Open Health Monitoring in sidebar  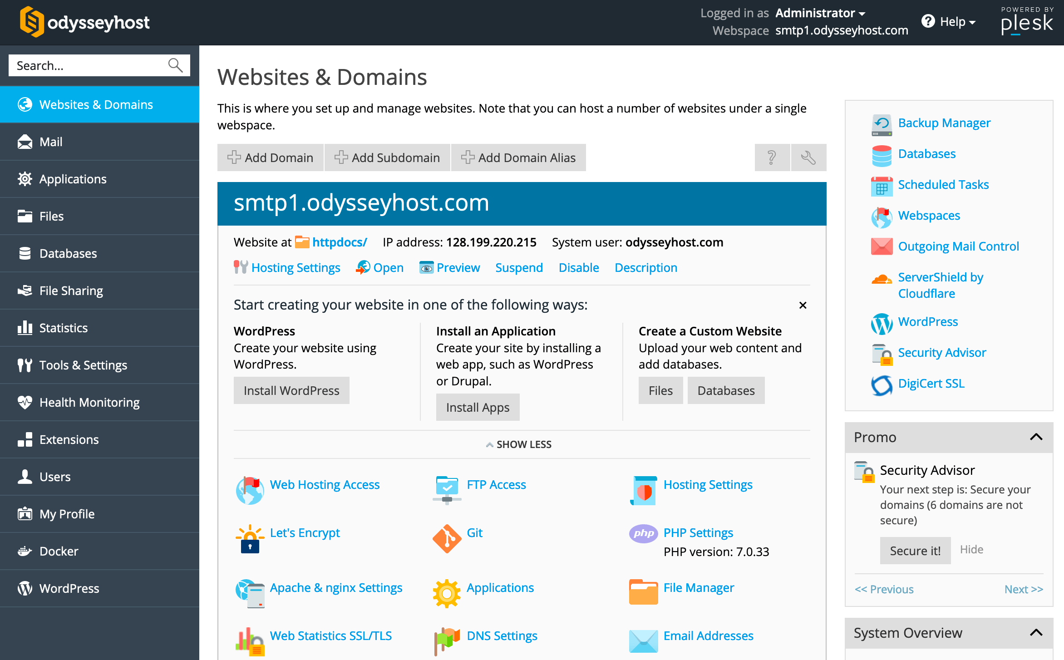[x=99, y=402]
